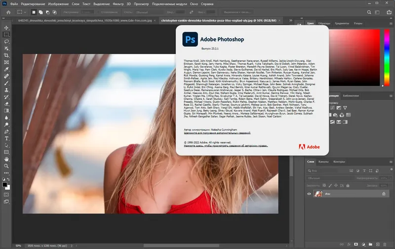Select the Brush tool
Image resolution: width=395 pixels, height=249 pixels.
click(6, 83)
